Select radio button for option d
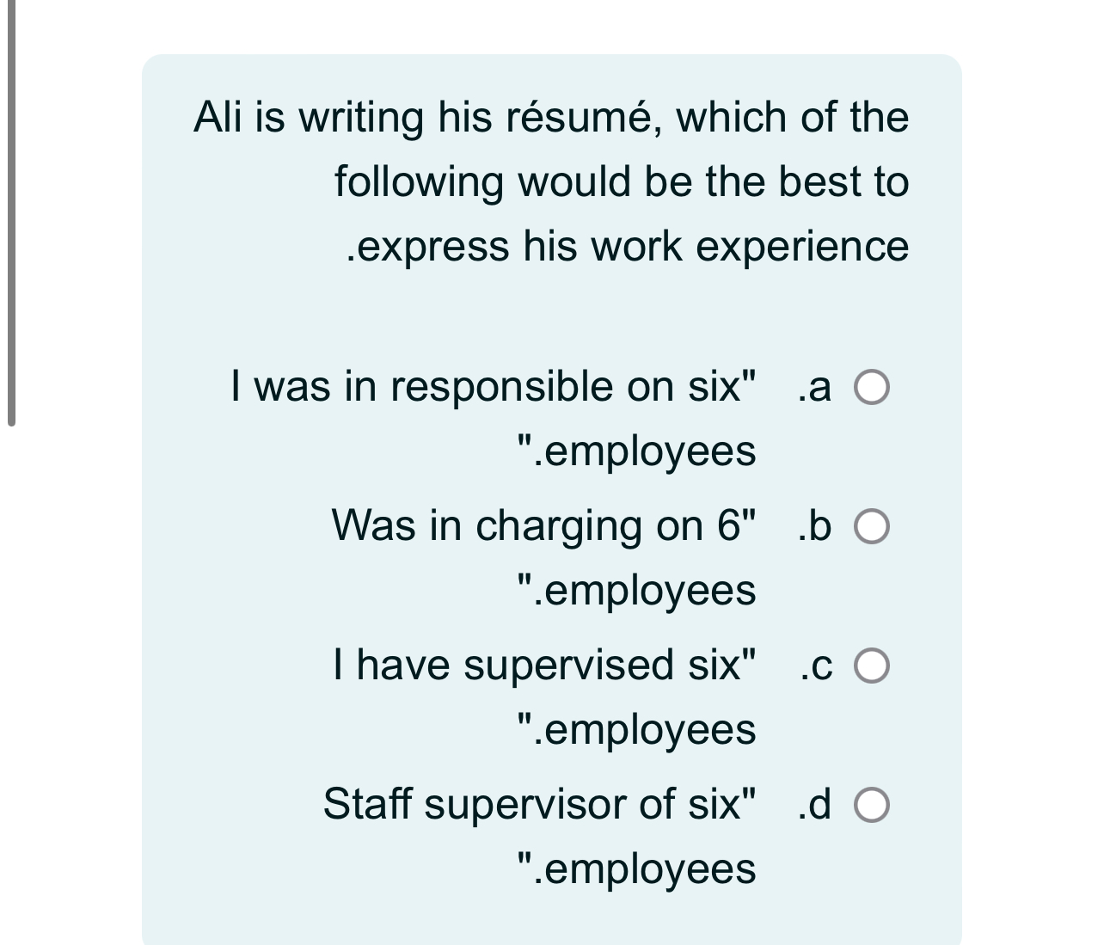Screen dimensions: 1104x945 pos(871,806)
